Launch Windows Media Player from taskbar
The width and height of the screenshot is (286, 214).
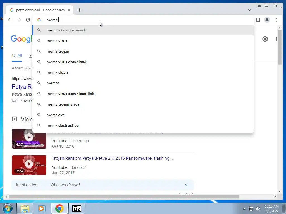pos(42,208)
